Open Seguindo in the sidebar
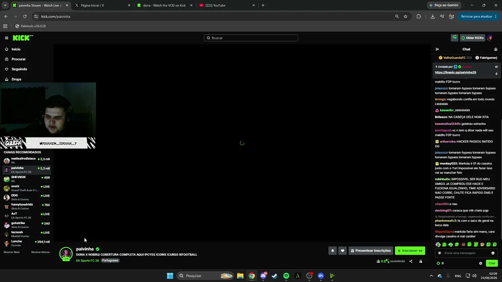The width and height of the screenshot is (502, 282). pos(19,69)
